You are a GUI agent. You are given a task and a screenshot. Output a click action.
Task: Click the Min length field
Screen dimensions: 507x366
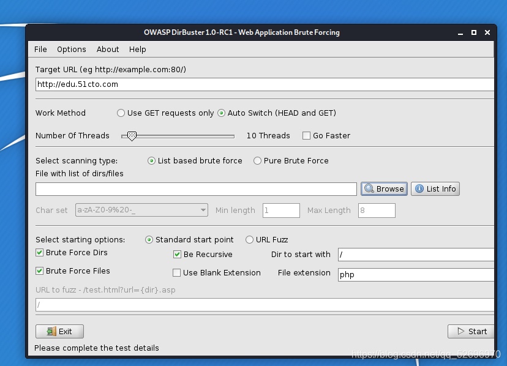[x=281, y=211]
